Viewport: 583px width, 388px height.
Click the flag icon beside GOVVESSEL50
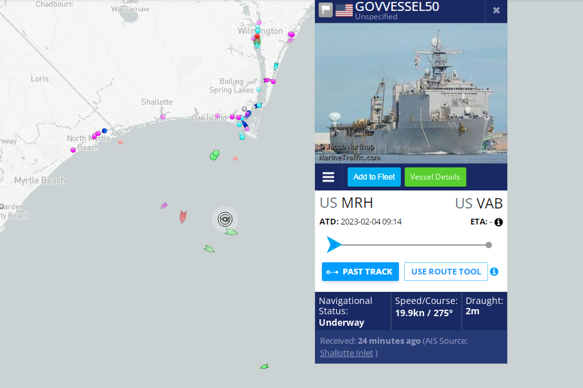tap(326, 10)
